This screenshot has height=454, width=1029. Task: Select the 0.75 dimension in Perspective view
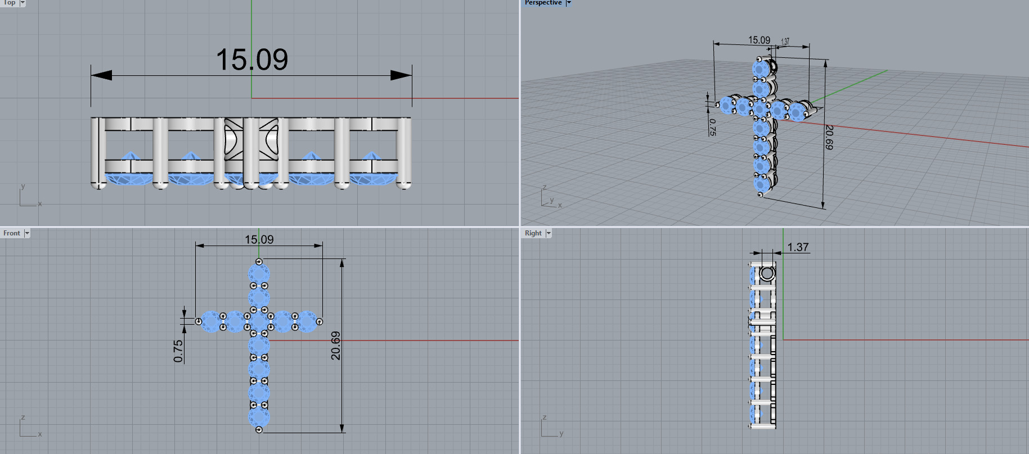tap(712, 127)
